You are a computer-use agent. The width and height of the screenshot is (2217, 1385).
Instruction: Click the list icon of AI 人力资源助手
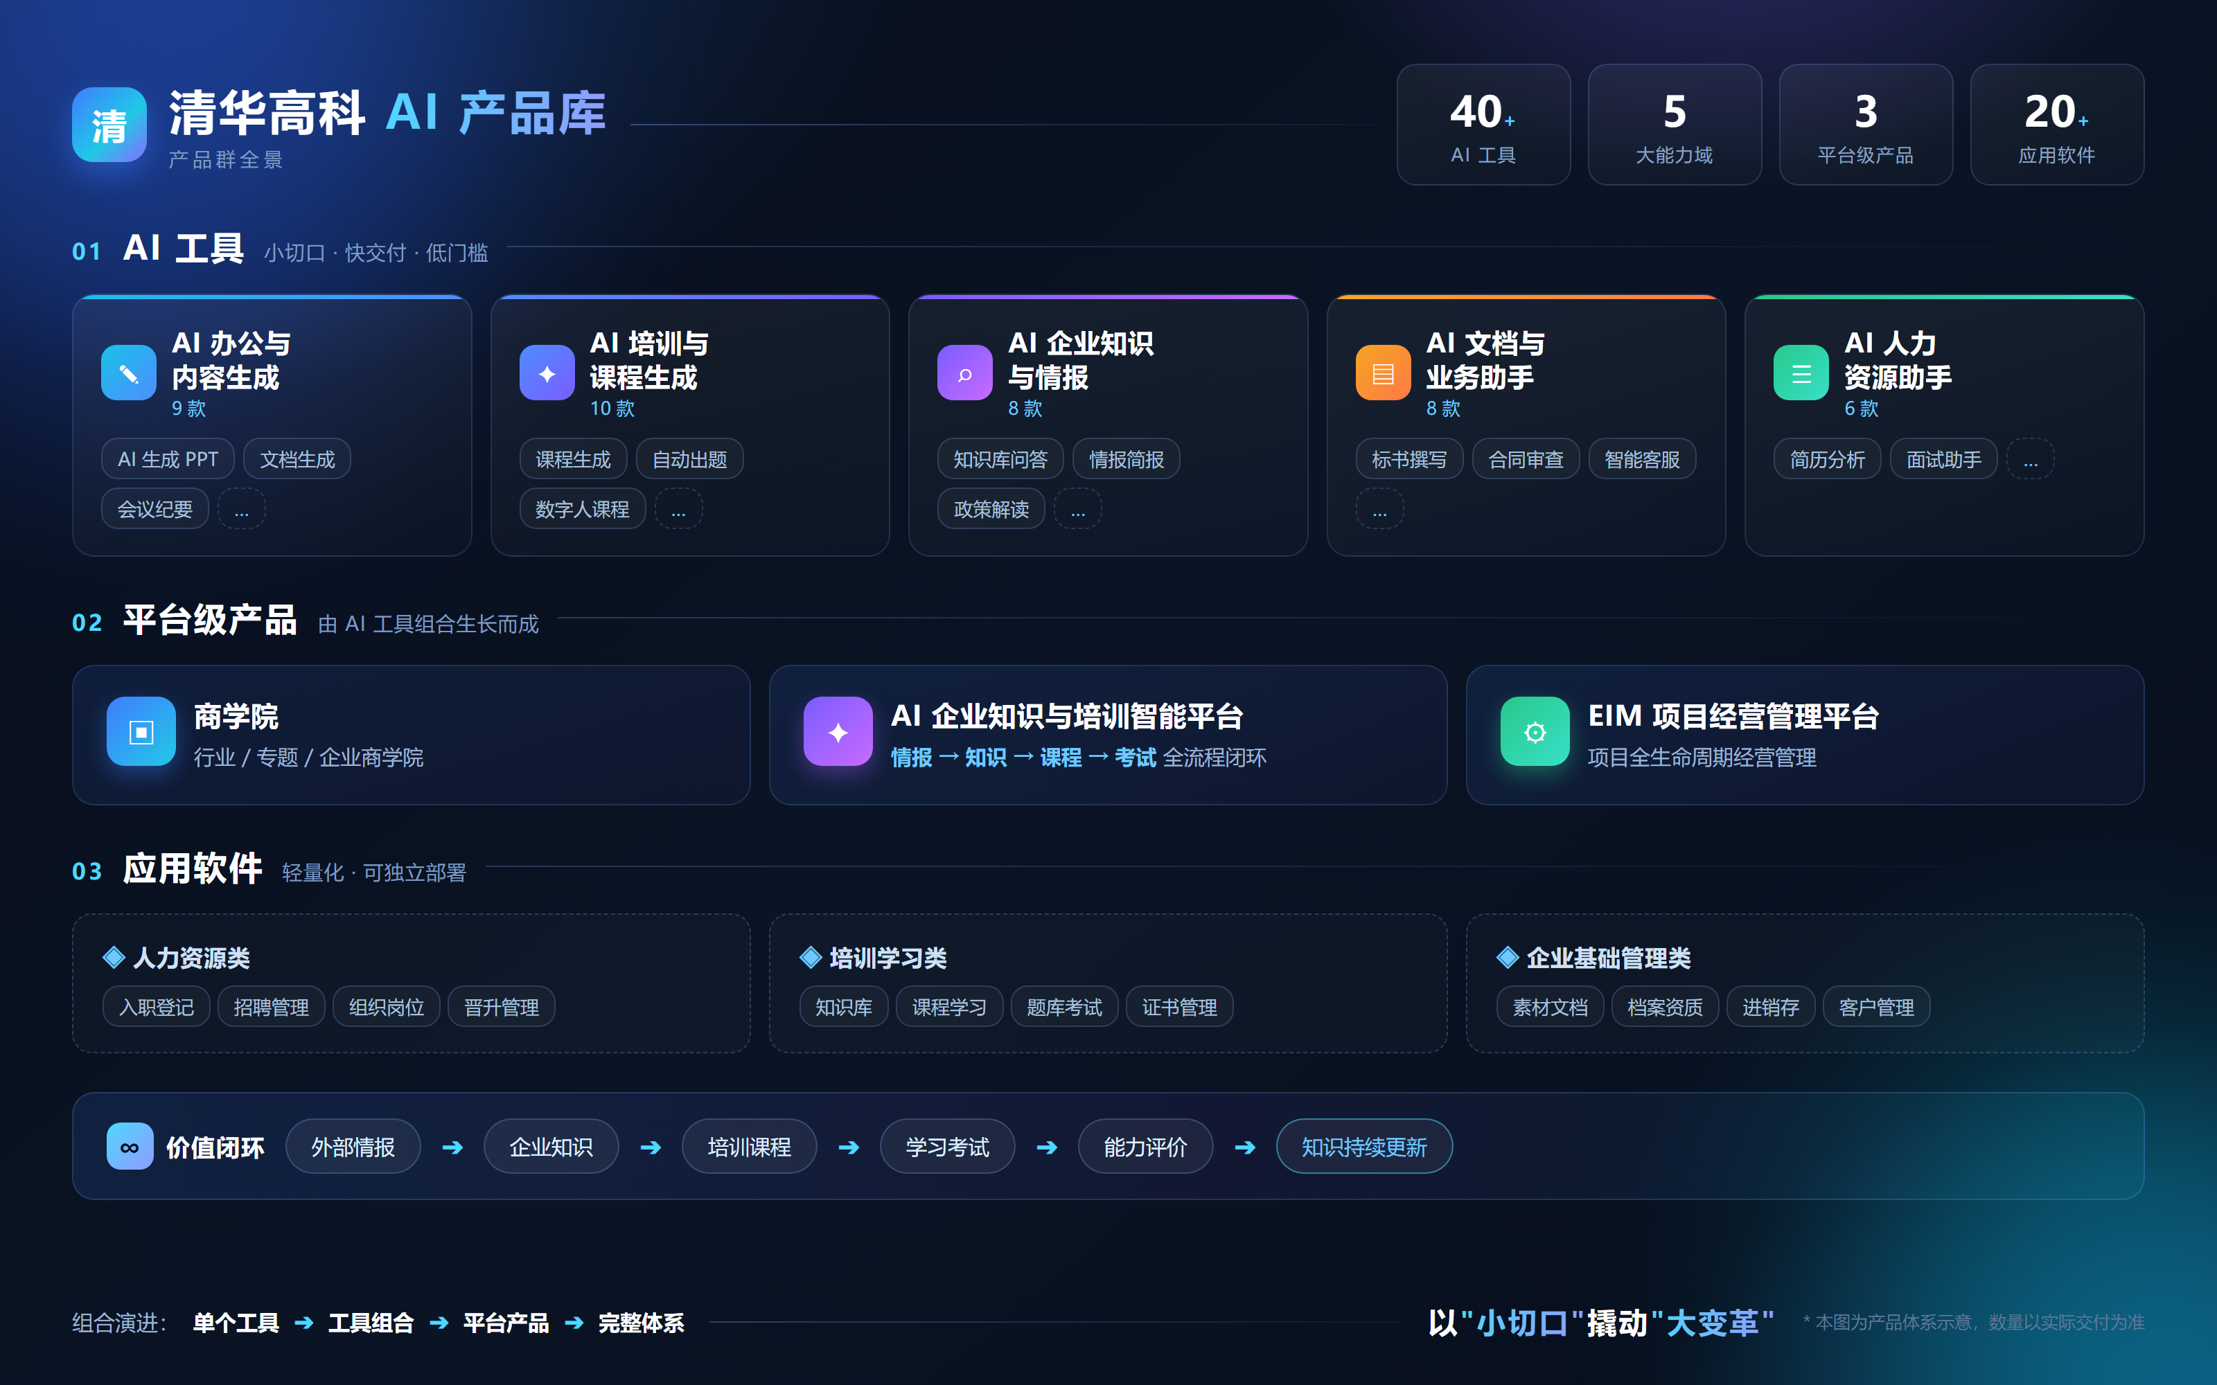pyautogui.click(x=1801, y=373)
